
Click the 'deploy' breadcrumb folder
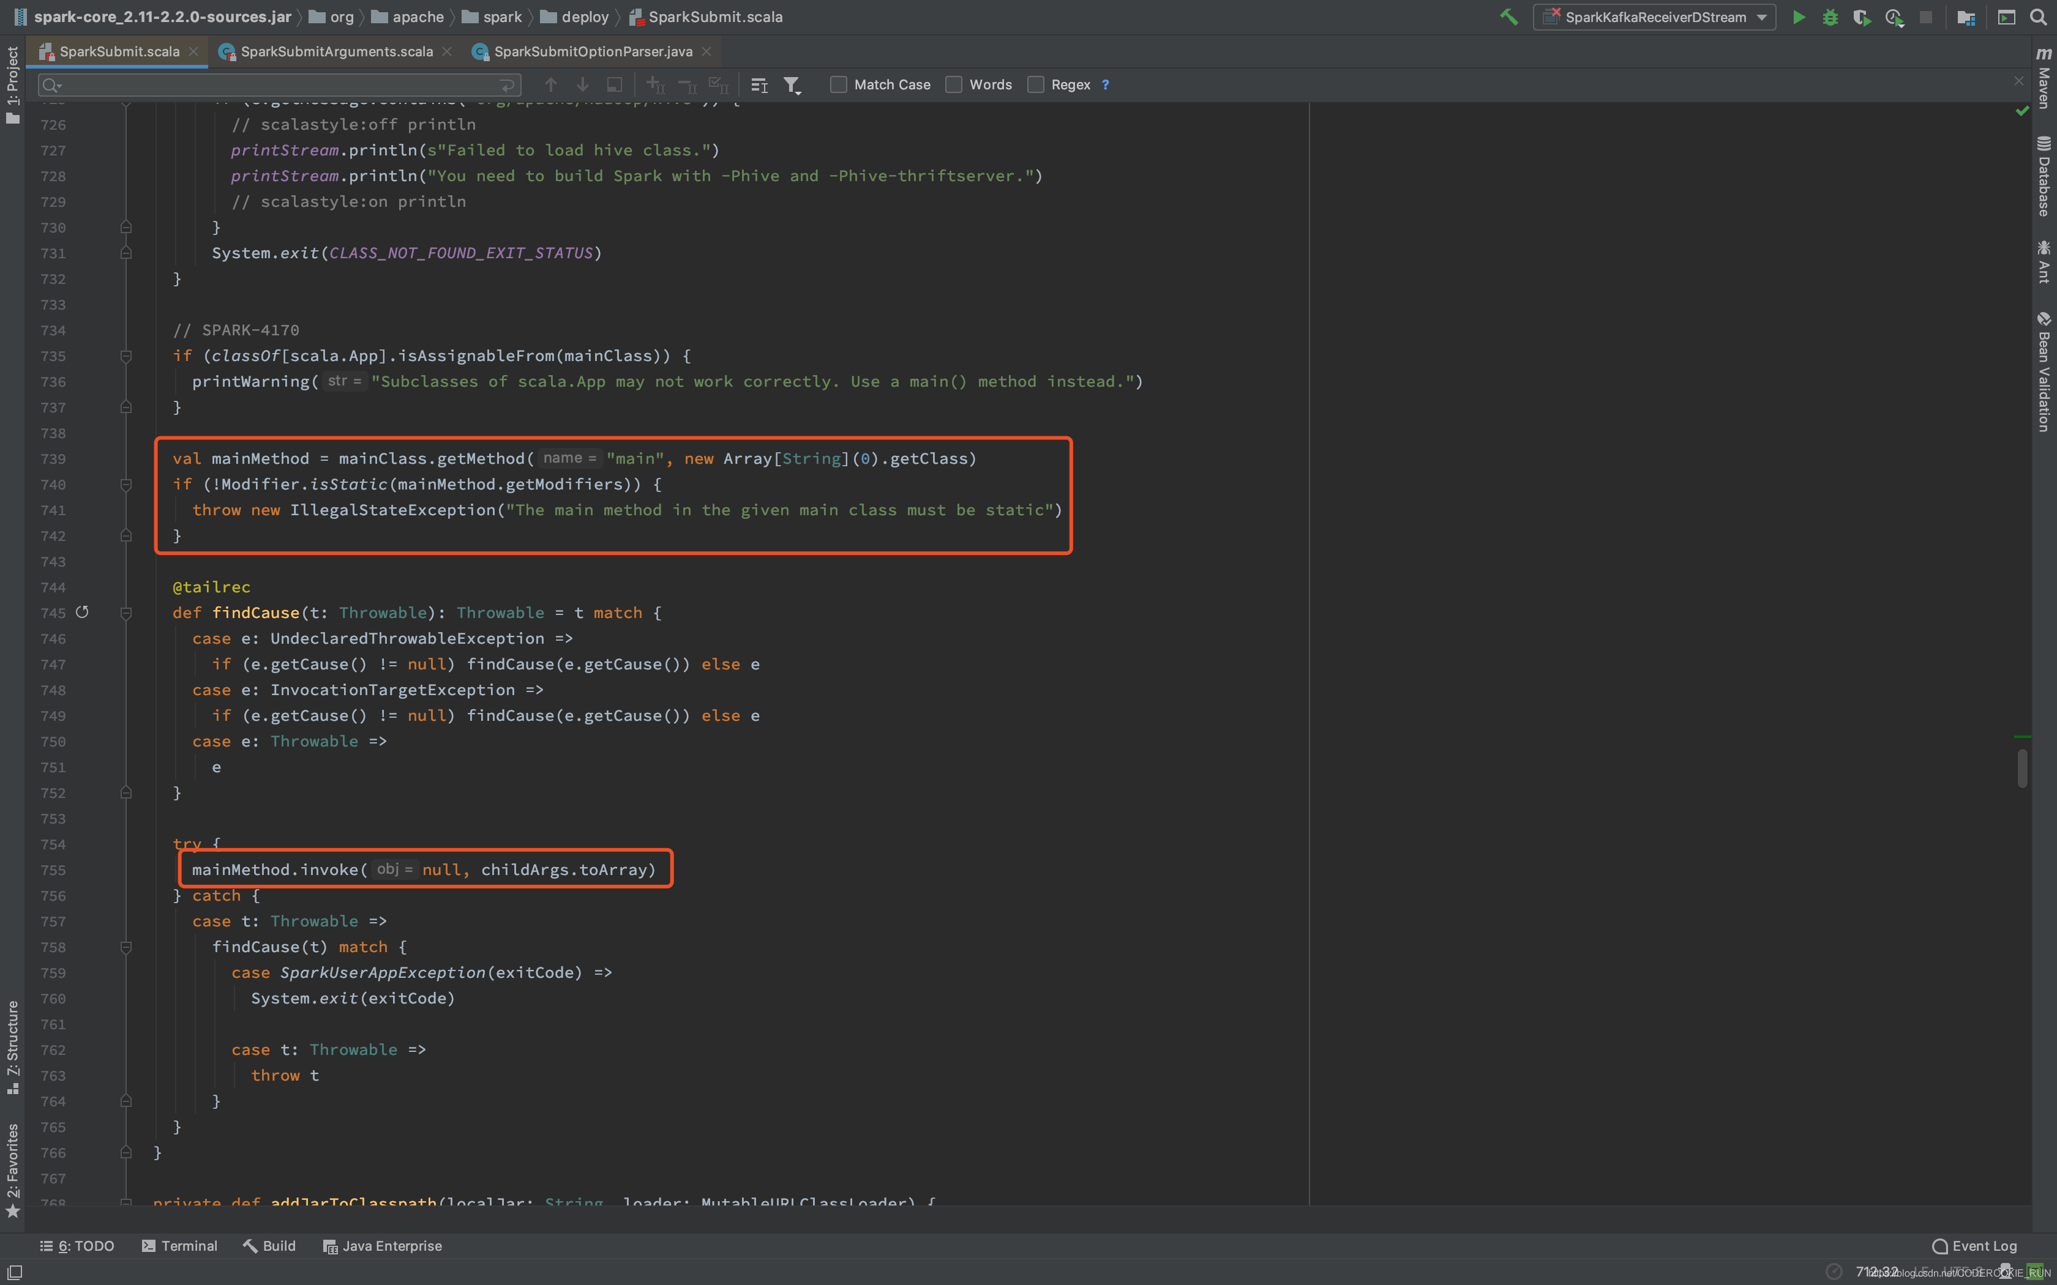coord(575,17)
